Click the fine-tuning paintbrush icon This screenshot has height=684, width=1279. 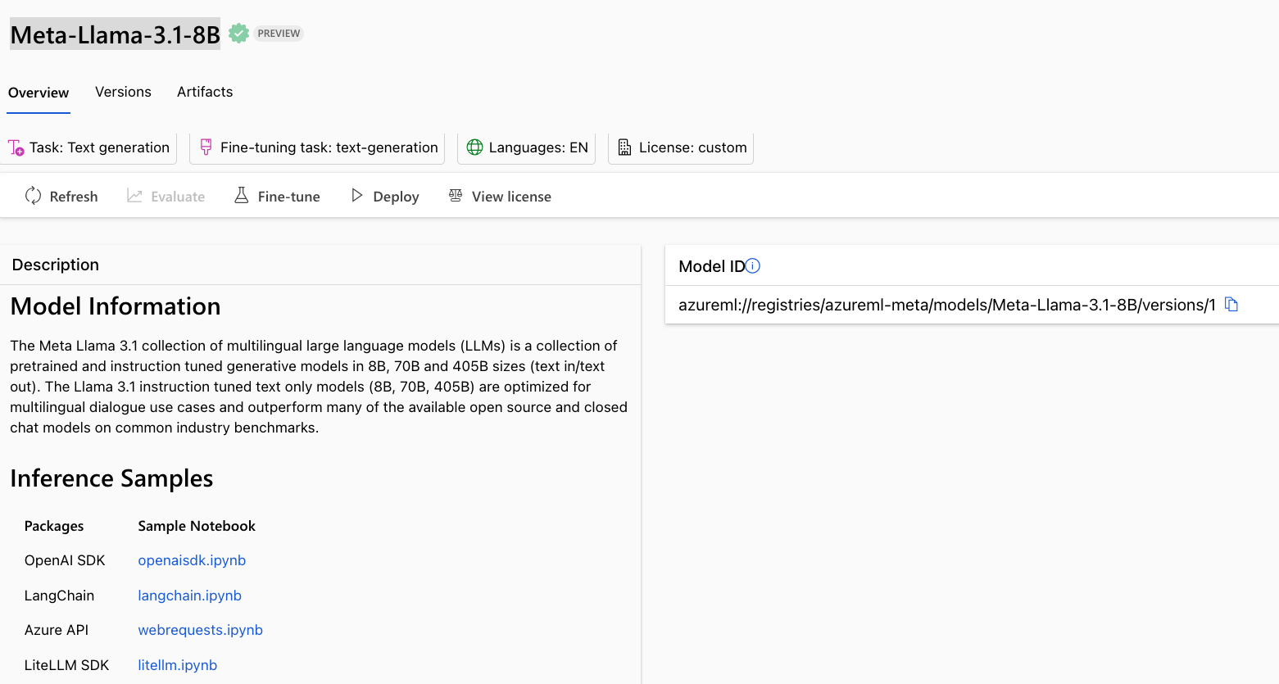click(206, 147)
